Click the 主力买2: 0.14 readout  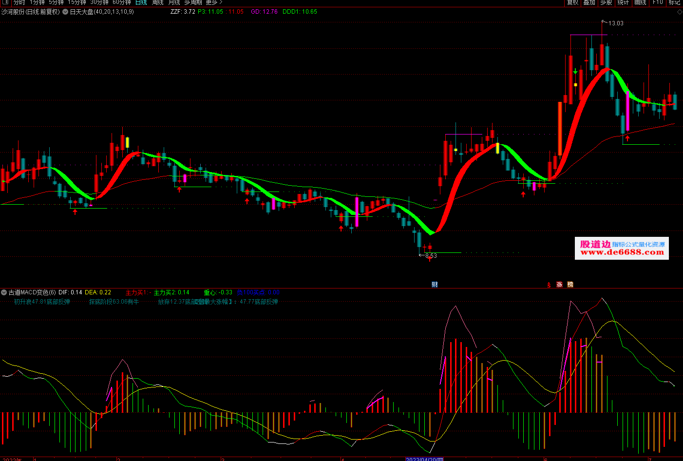(171, 292)
